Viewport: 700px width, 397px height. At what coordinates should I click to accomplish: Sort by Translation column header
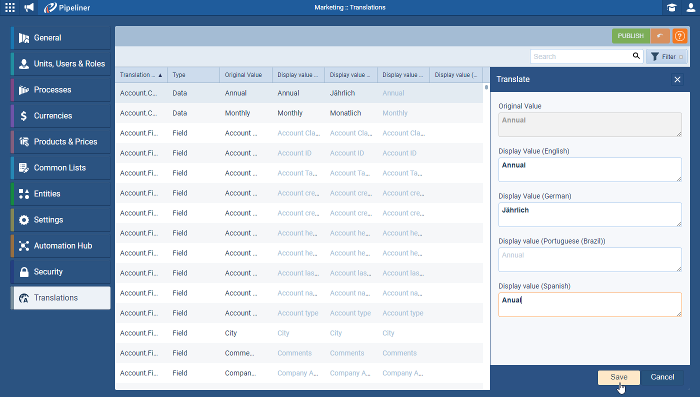(140, 75)
